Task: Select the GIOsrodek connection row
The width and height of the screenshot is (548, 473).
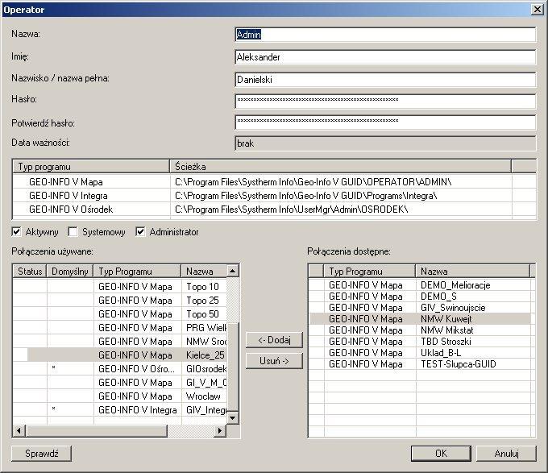Action: pyautogui.click(x=119, y=368)
